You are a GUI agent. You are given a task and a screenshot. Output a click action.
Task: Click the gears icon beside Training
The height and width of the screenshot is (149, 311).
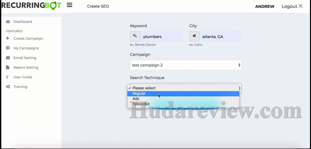pos(8,87)
